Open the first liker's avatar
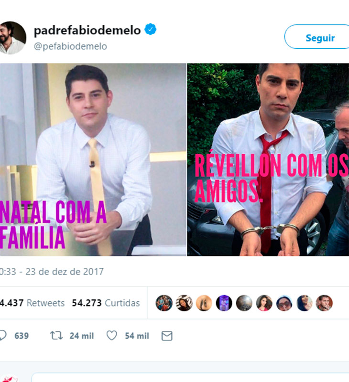 point(164,303)
